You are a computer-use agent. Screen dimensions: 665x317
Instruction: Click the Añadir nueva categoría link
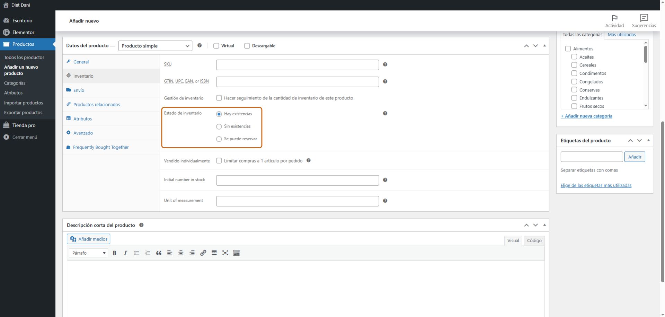coord(586,116)
